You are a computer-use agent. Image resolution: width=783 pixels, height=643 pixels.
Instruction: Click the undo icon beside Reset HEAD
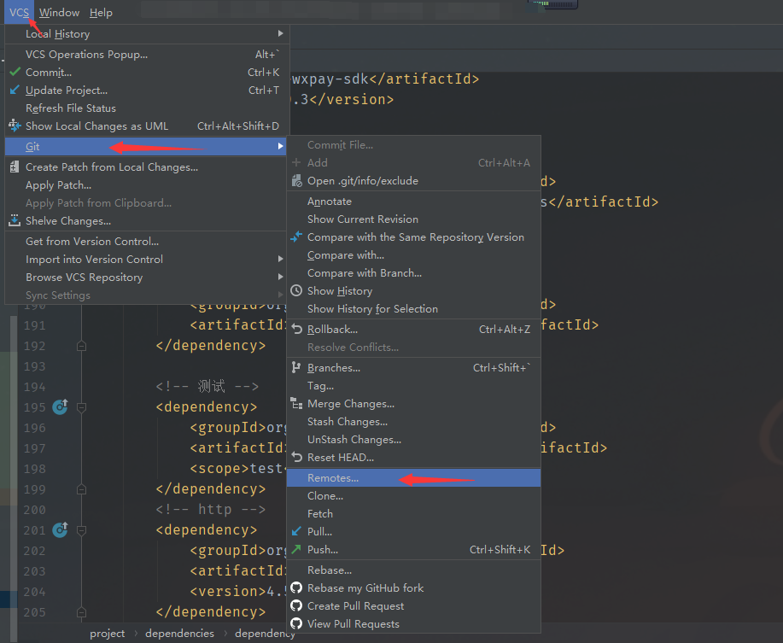296,457
